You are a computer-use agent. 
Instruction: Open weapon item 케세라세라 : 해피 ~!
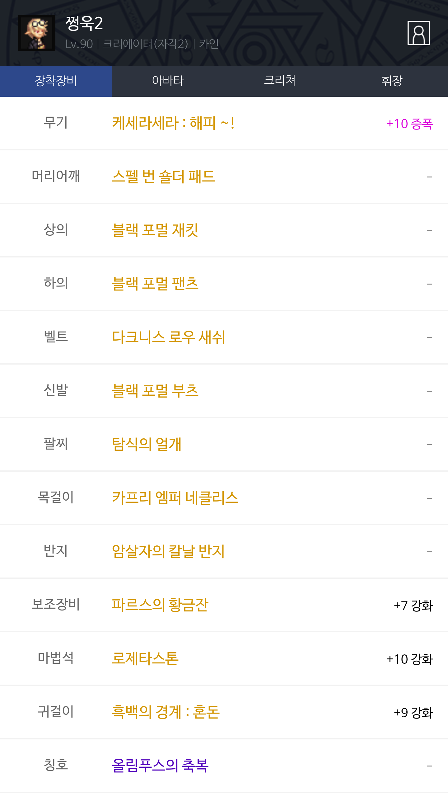(173, 123)
